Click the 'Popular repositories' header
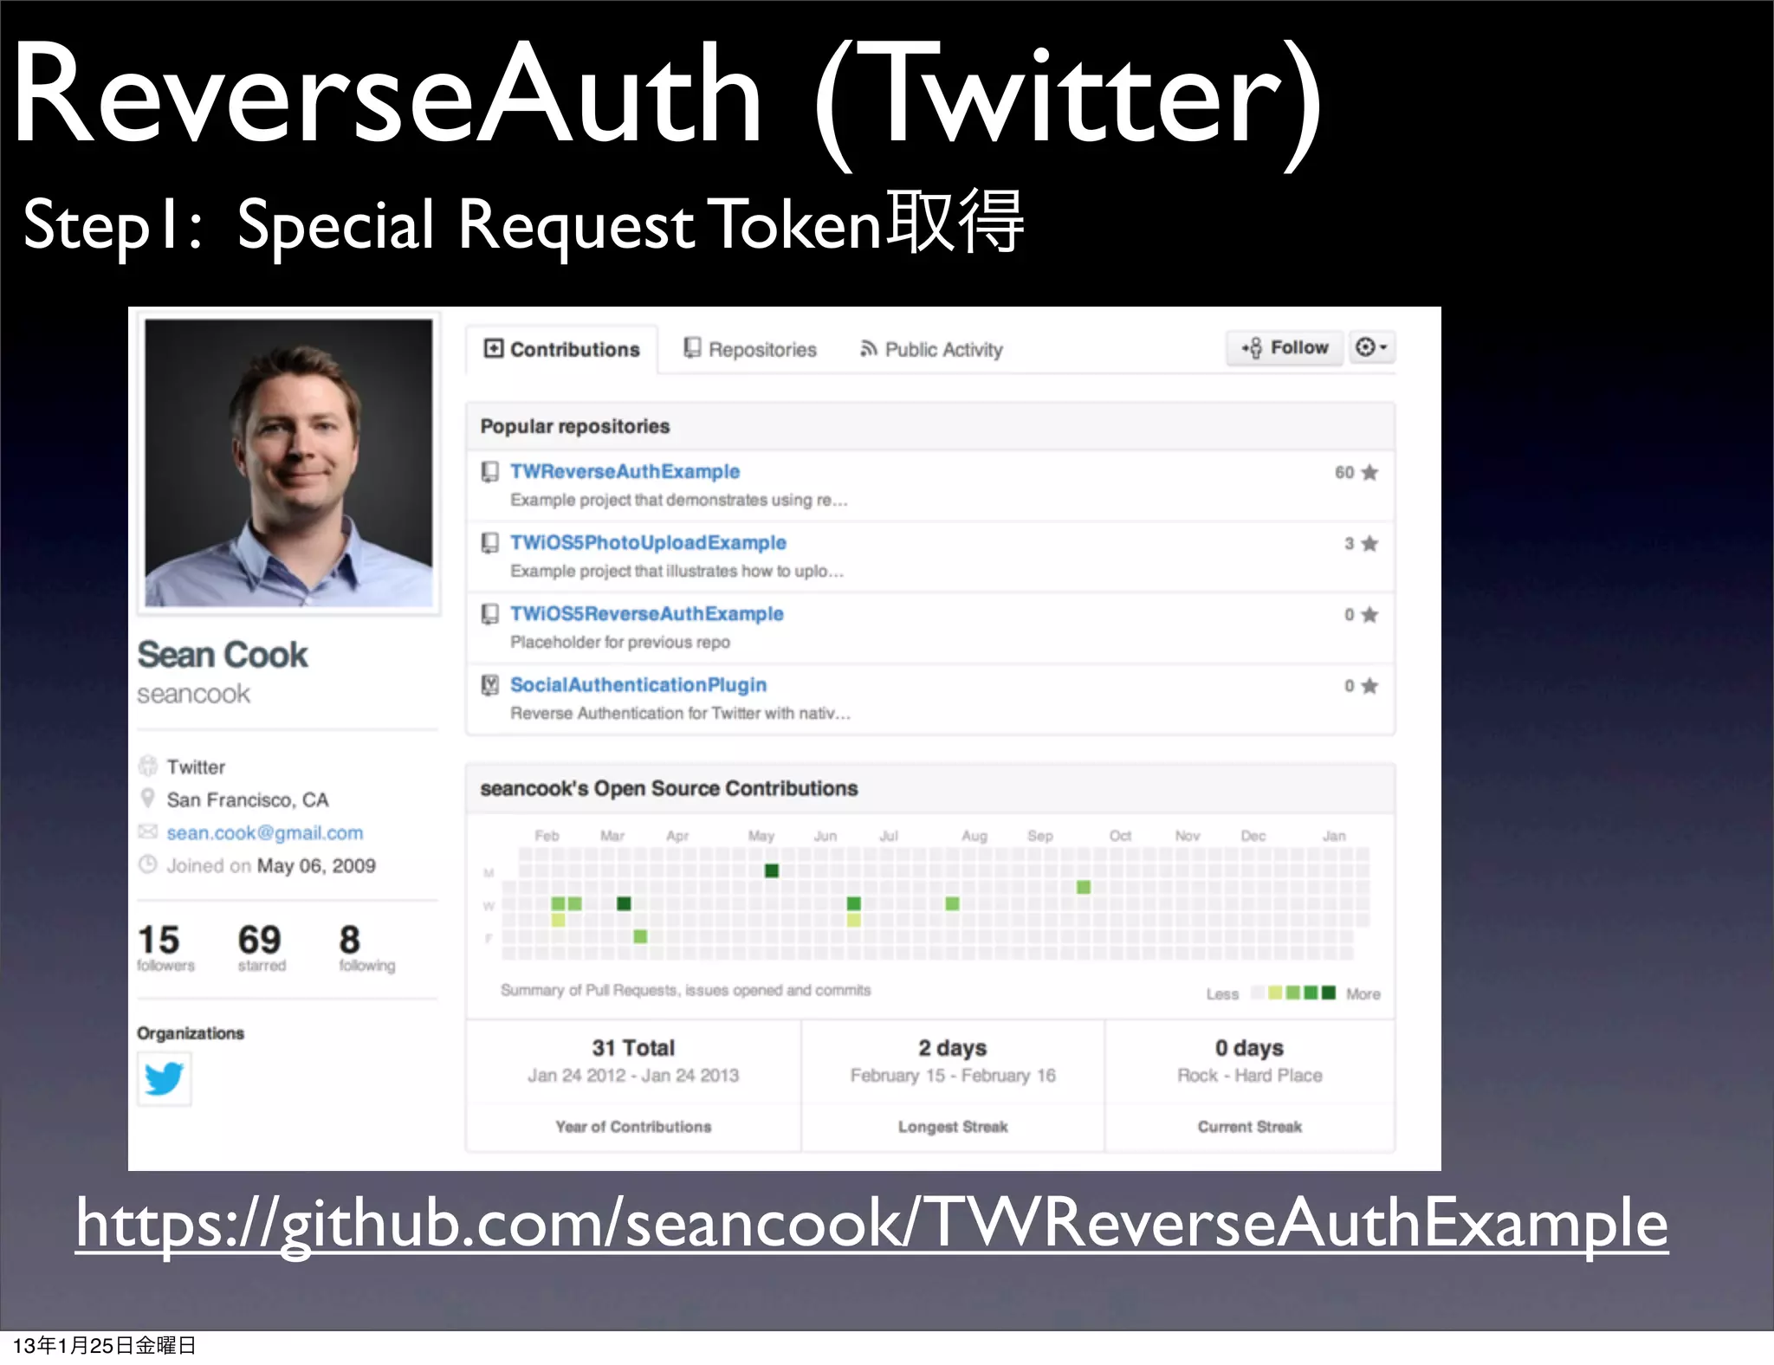This screenshot has width=1774, height=1365. point(575,426)
